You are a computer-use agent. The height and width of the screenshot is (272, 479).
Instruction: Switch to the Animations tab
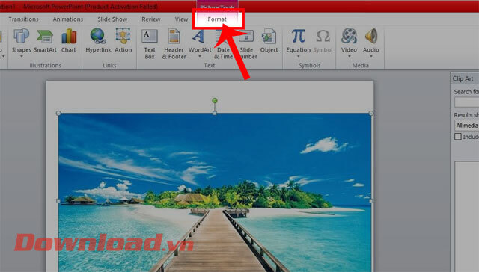pos(68,19)
